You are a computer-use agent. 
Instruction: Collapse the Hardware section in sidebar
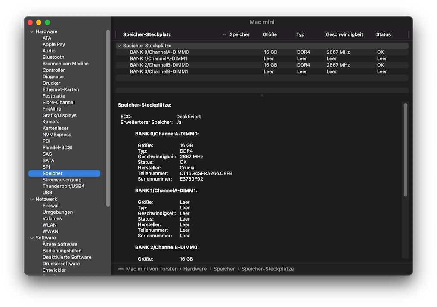[32, 32]
